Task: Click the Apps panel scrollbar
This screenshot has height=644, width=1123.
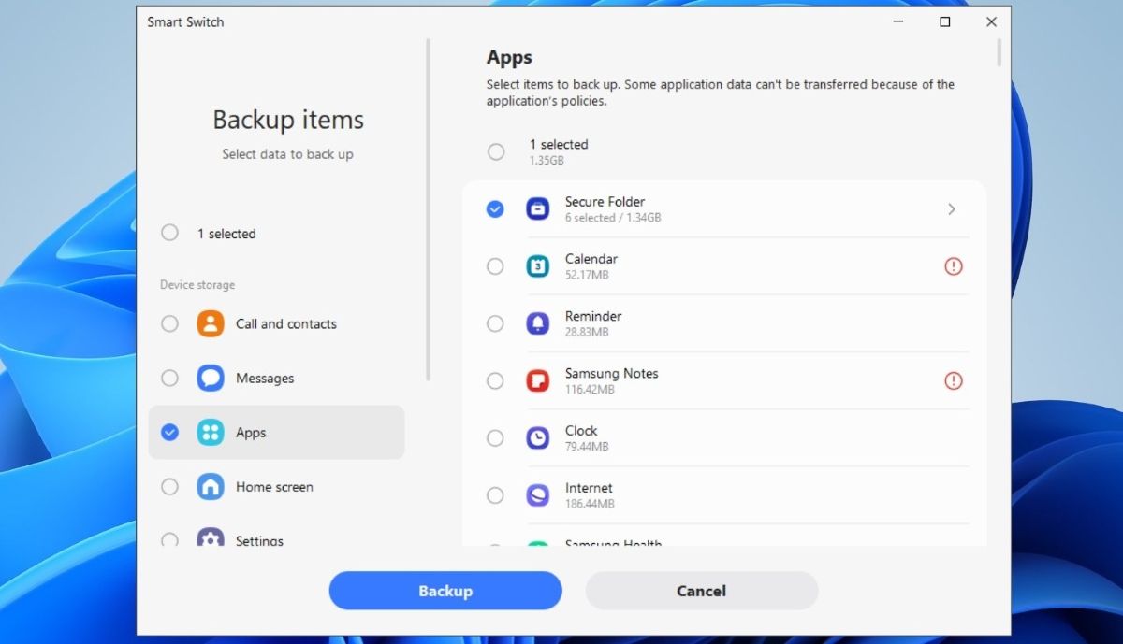Action: [999, 52]
